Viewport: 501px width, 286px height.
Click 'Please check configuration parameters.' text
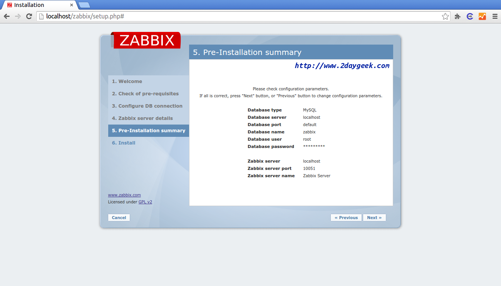click(291, 89)
